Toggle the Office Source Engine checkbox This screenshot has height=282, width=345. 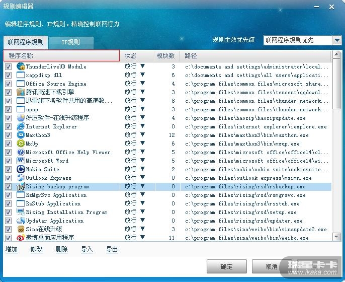[9, 84]
